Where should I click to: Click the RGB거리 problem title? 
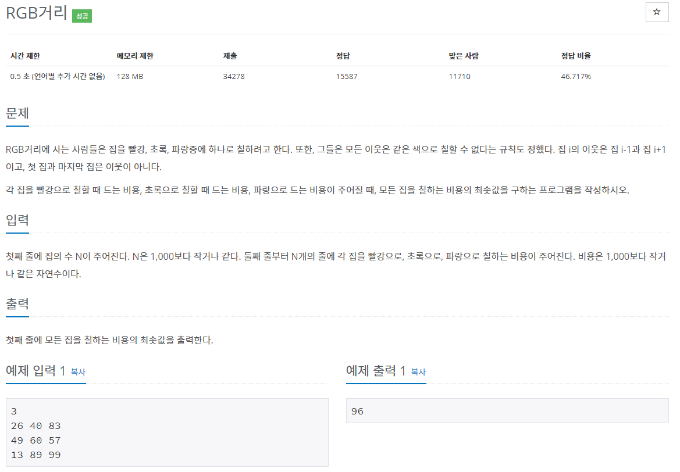point(37,13)
